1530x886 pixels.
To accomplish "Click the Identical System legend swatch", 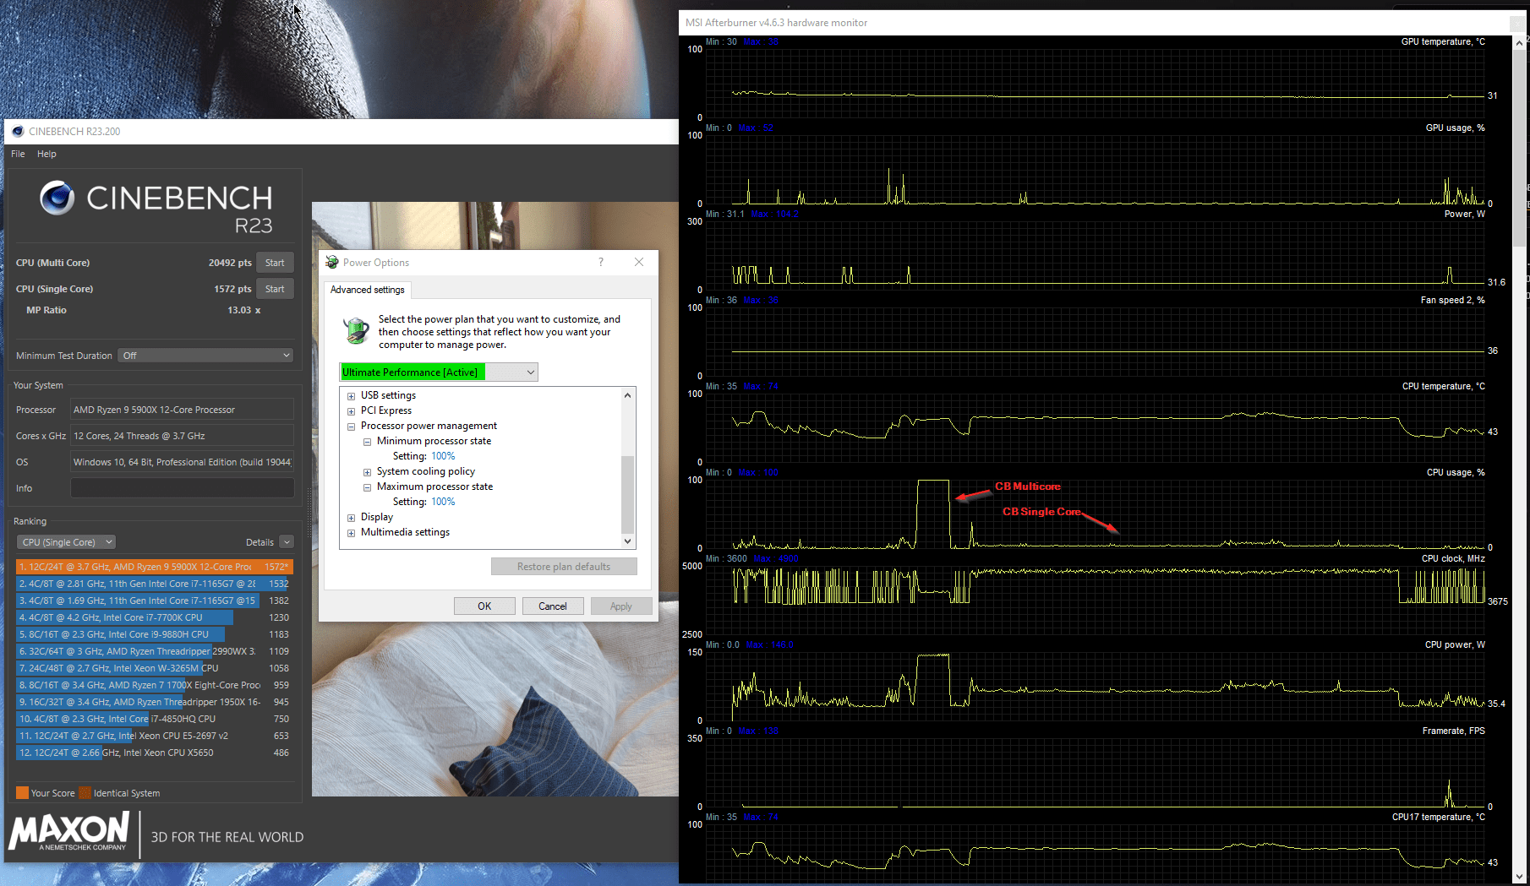I will click(x=85, y=793).
